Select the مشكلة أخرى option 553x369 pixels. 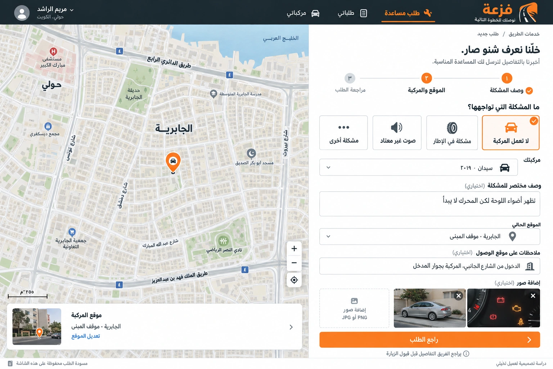pos(343,133)
